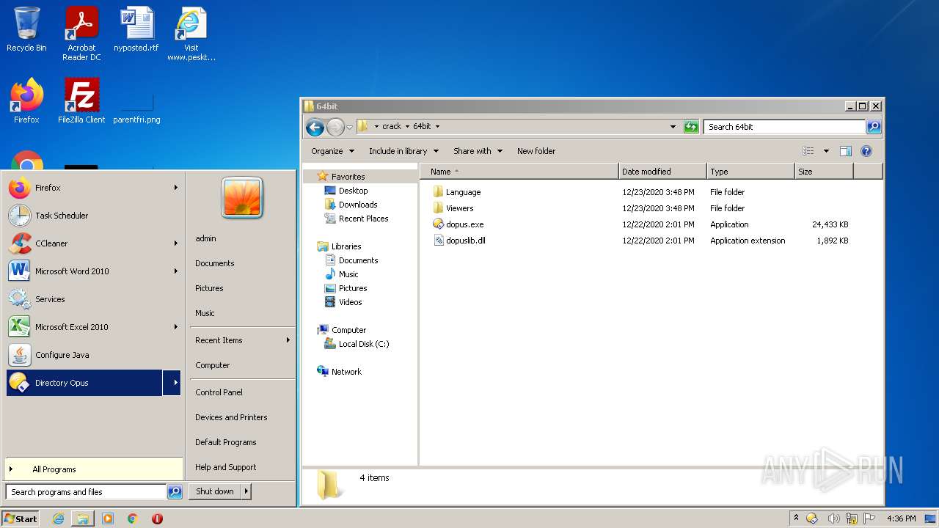939x528 pixels.
Task: Open the Organize dropdown menu
Action: [332, 151]
